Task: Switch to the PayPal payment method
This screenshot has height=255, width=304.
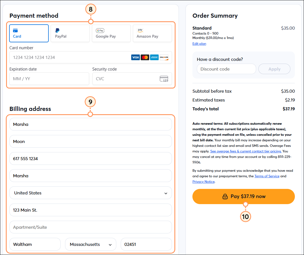Action: [70, 33]
